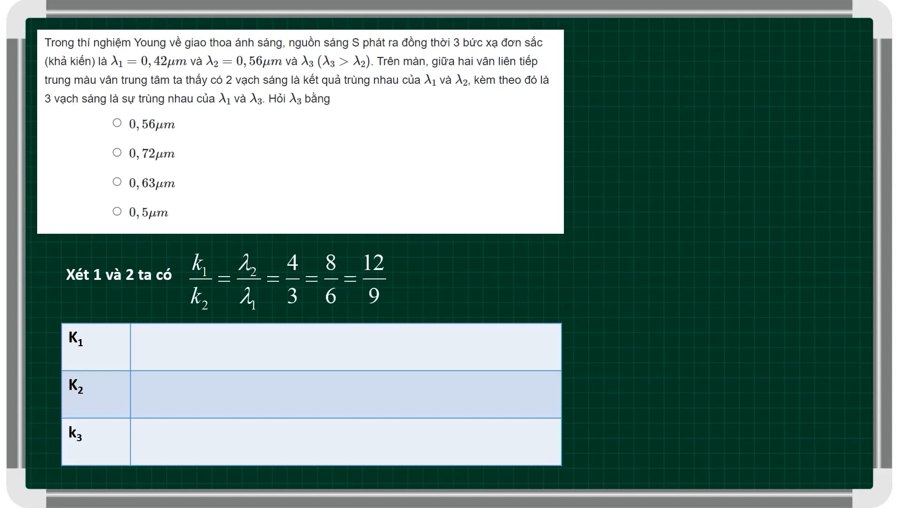Screen dimensions: 903x508
Task: Click the empty cell beside K2
Action: [x=346, y=394]
